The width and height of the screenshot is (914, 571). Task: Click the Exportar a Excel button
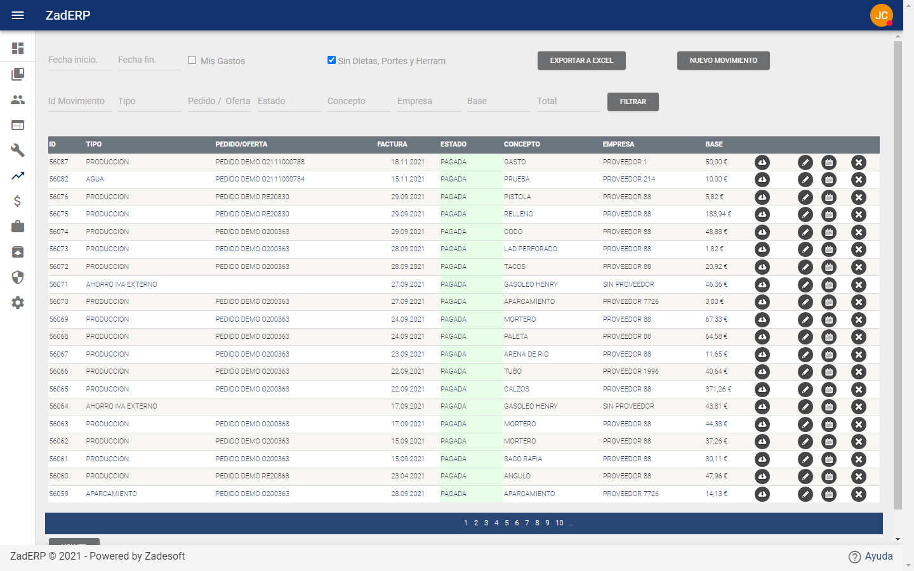(581, 60)
